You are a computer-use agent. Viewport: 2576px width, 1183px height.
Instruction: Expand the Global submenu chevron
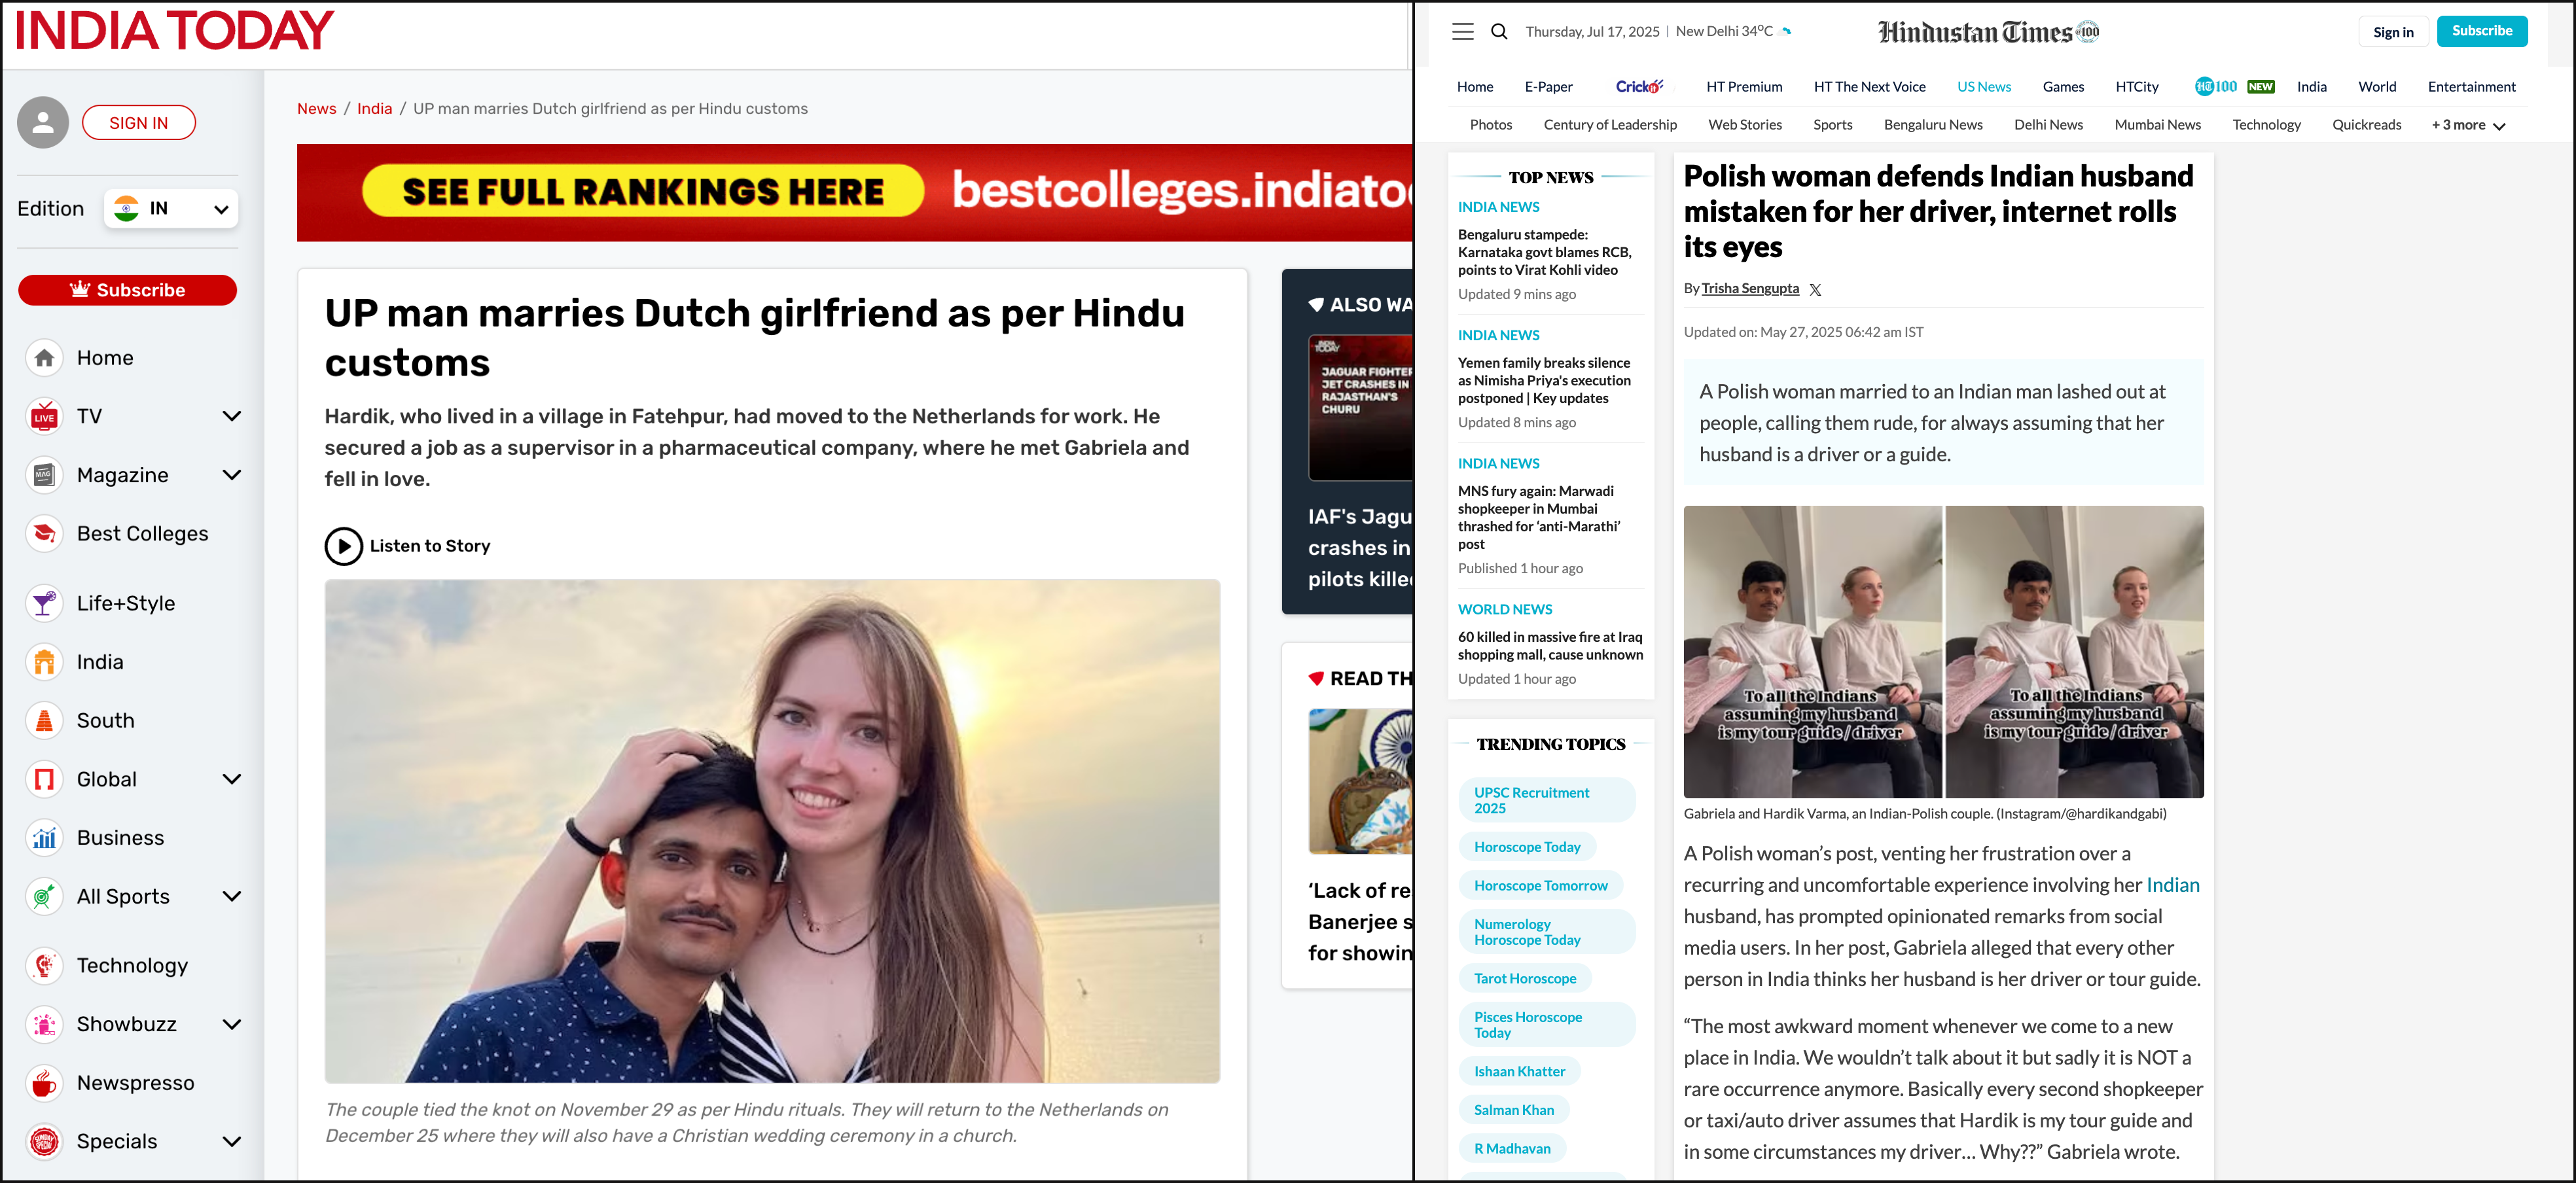click(x=232, y=779)
